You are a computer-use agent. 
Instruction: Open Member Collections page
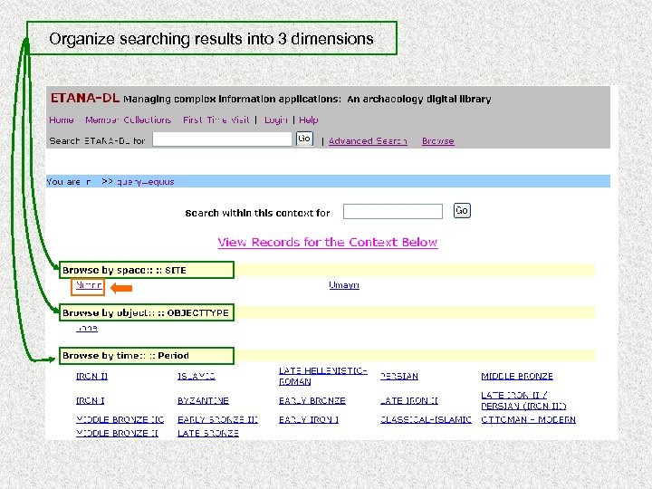pos(128,120)
